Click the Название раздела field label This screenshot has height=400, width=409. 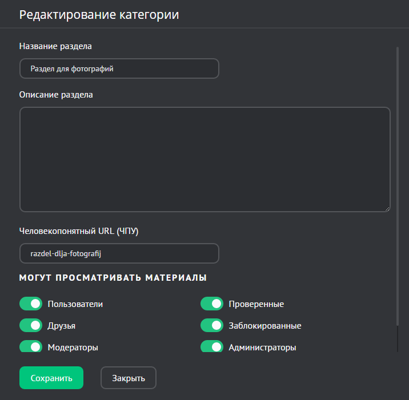coord(55,46)
